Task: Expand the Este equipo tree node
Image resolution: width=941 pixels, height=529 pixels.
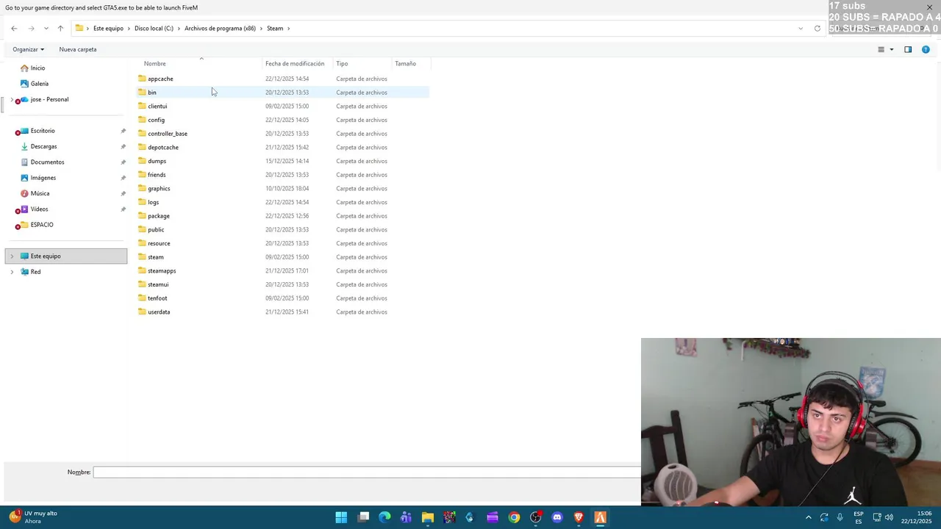Action: point(12,256)
